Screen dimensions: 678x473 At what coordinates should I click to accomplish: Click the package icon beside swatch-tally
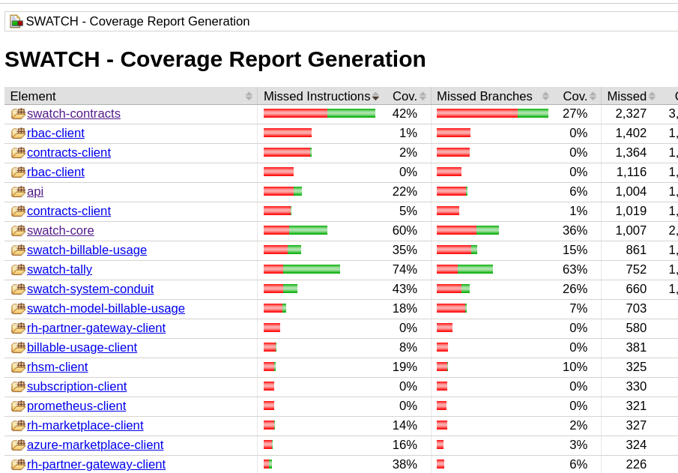pyautogui.click(x=18, y=270)
